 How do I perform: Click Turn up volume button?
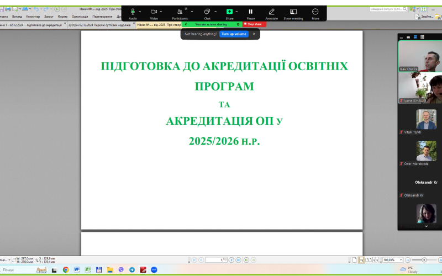(234, 34)
